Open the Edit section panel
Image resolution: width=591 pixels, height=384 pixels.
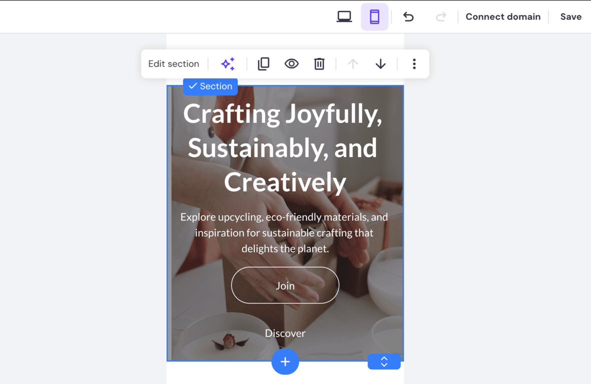(173, 63)
